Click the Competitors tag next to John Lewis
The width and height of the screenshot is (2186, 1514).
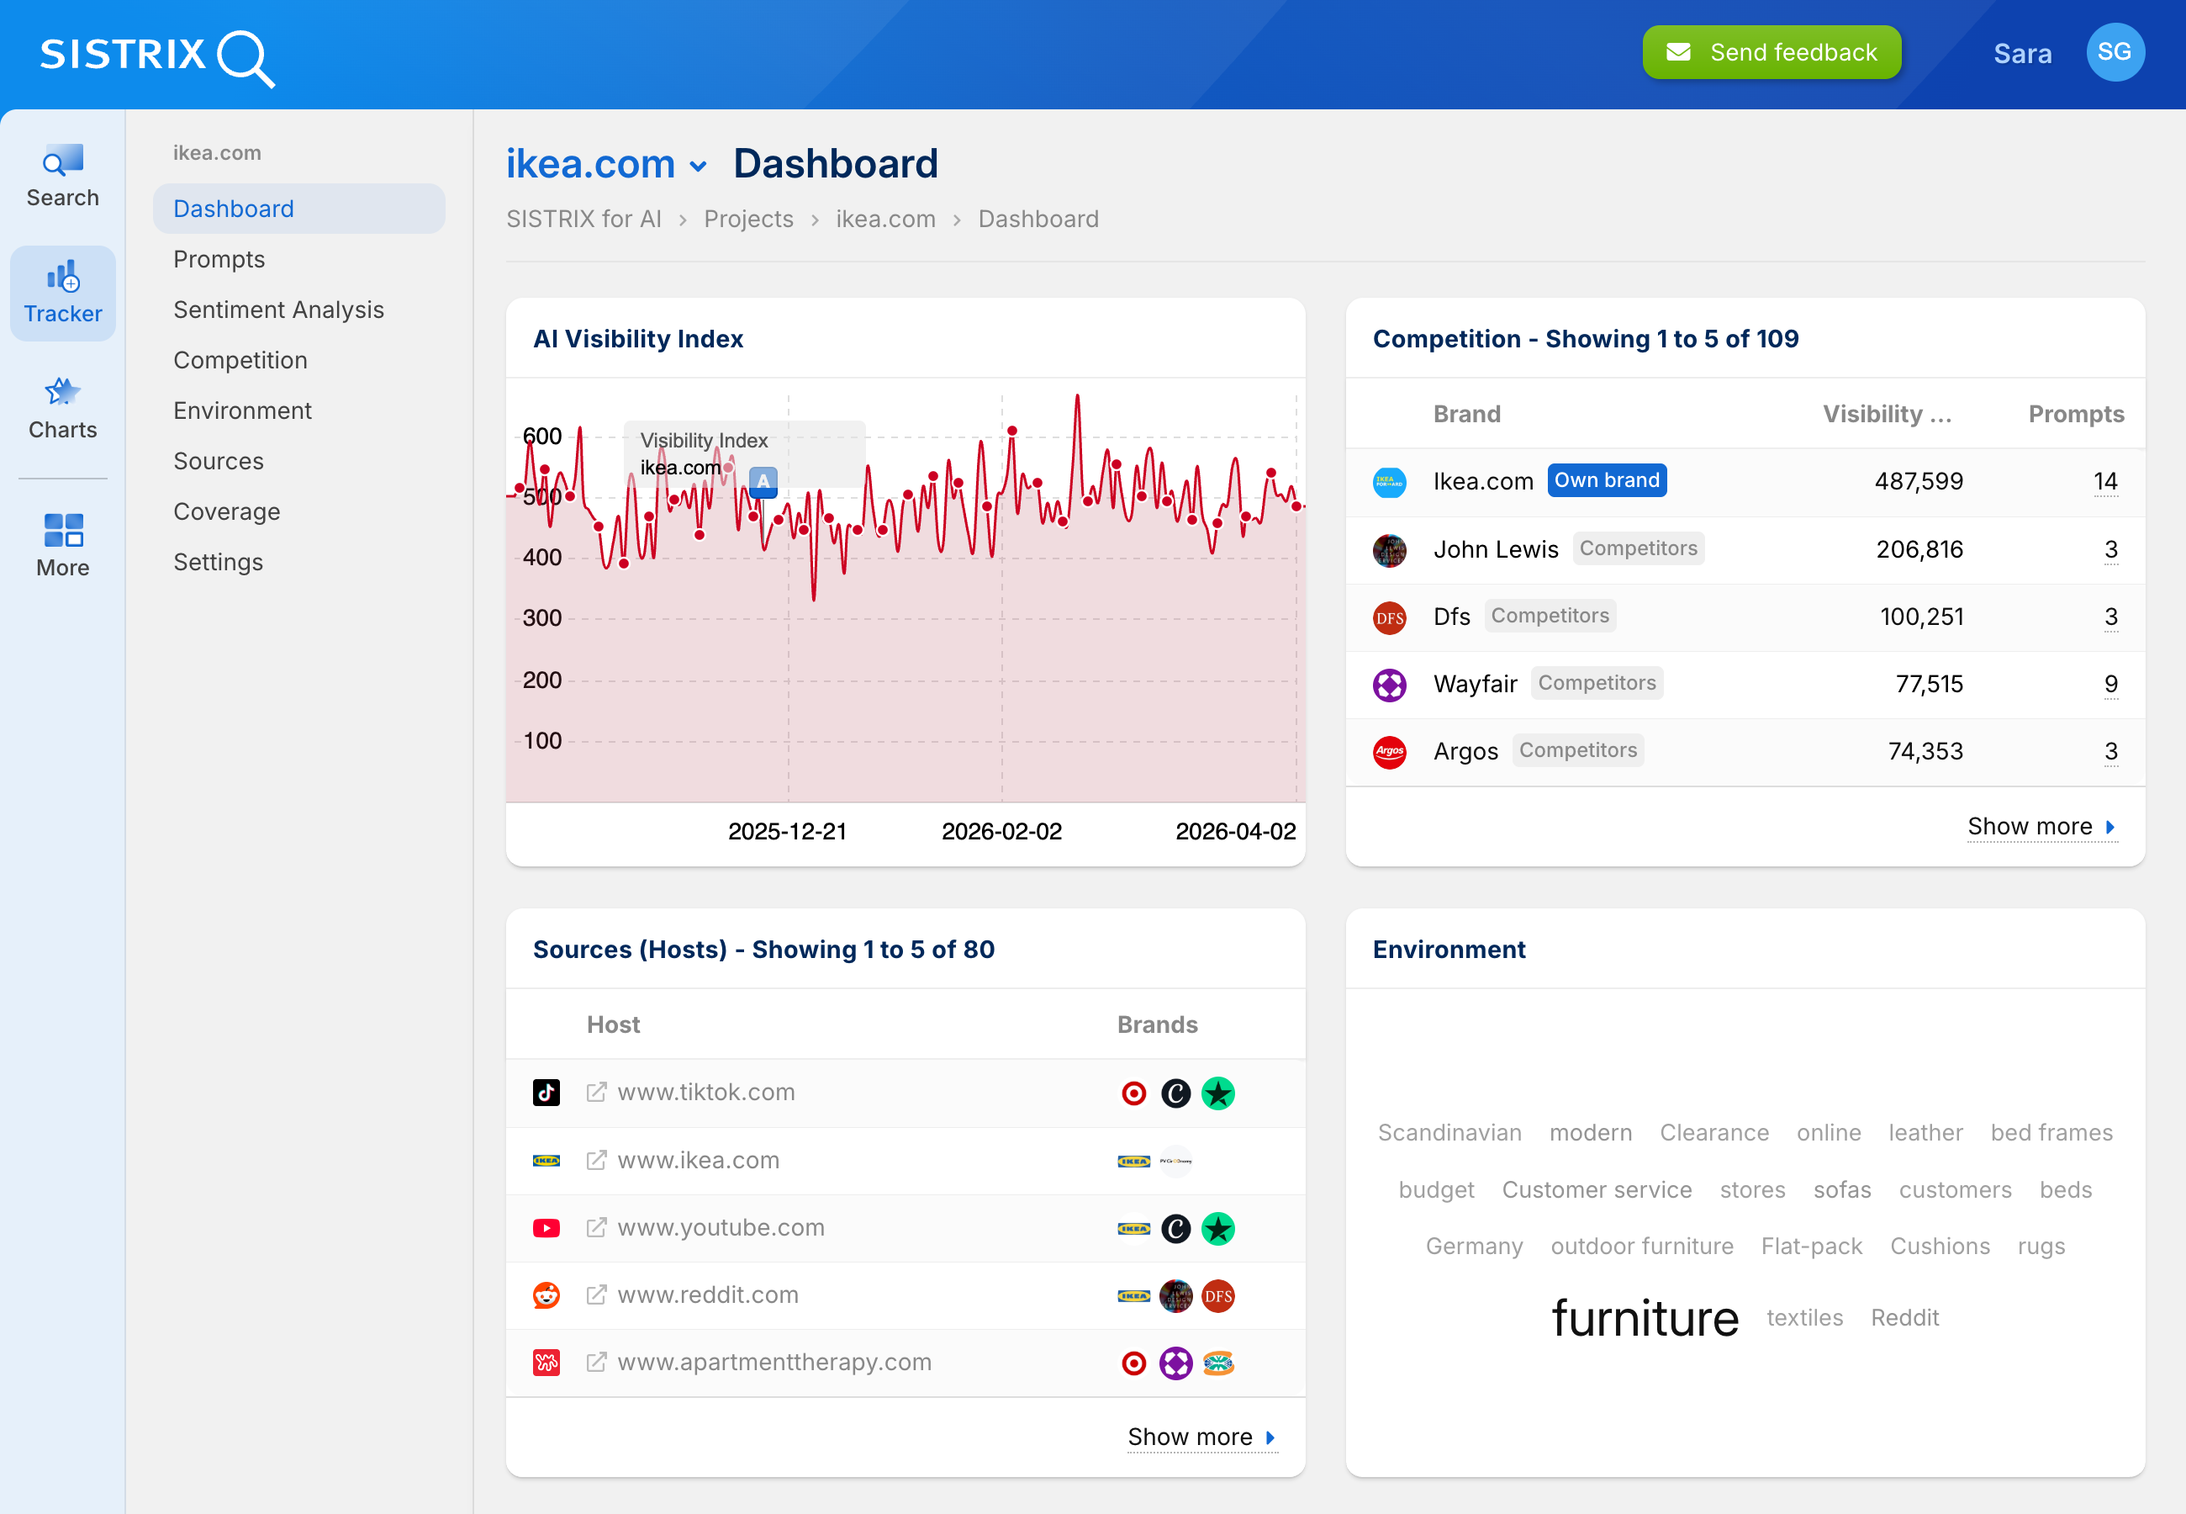point(1638,548)
